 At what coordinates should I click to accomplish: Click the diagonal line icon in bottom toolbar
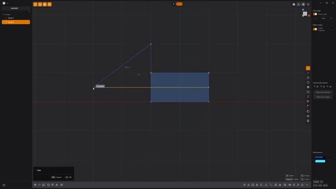(x=271, y=185)
